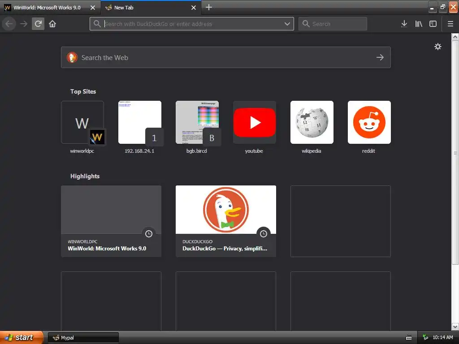Click the magnifier icon in the Search box
The image size is (459, 344).
306,24
